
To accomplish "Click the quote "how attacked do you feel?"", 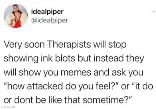I will (x=61, y=86).
